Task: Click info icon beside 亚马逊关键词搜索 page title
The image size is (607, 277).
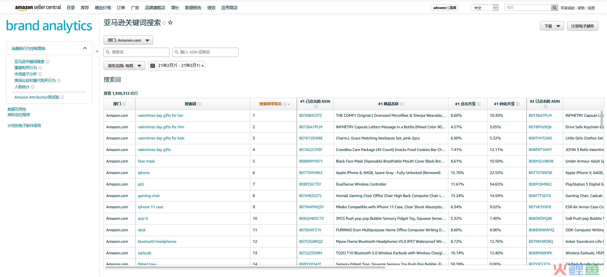Action: coord(164,23)
